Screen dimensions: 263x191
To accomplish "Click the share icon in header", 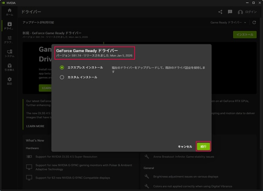I will click(x=220, y=12).
